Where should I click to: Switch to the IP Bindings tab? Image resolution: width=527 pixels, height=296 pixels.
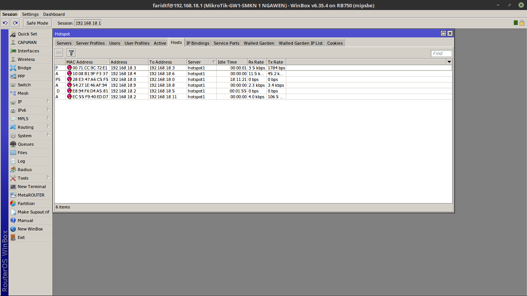coord(198,43)
